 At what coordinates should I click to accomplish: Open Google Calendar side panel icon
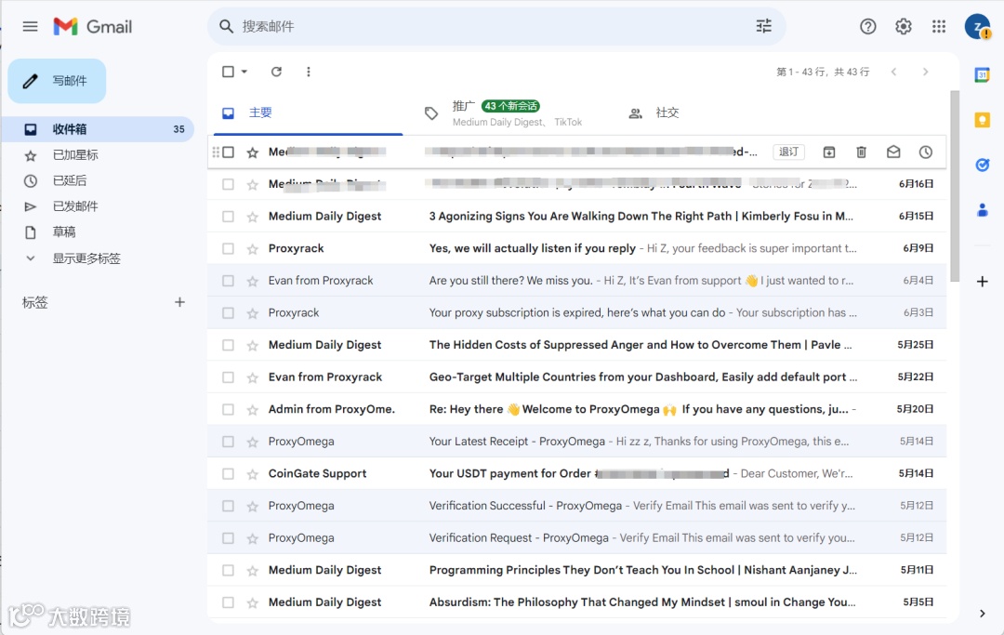point(983,75)
